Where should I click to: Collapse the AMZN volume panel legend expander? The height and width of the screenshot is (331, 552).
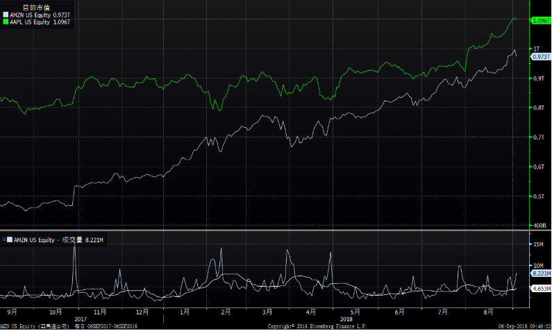(x=4, y=239)
